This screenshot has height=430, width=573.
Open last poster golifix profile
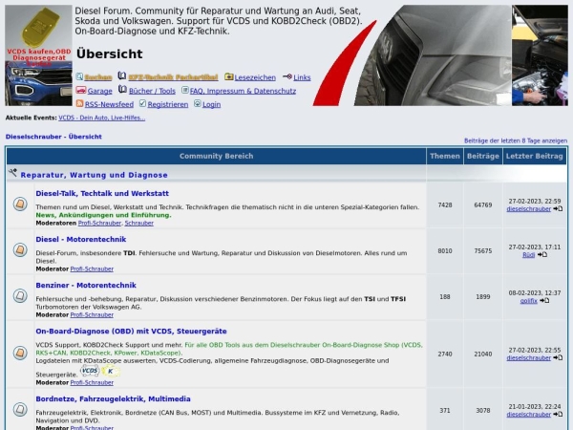click(528, 301)
